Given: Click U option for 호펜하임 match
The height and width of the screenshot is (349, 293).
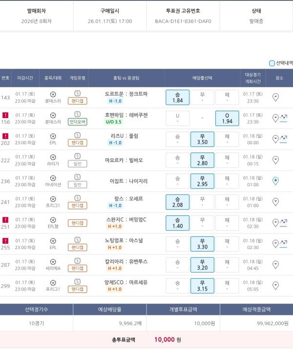Looking at the screenshot, I should coord(177,118).
